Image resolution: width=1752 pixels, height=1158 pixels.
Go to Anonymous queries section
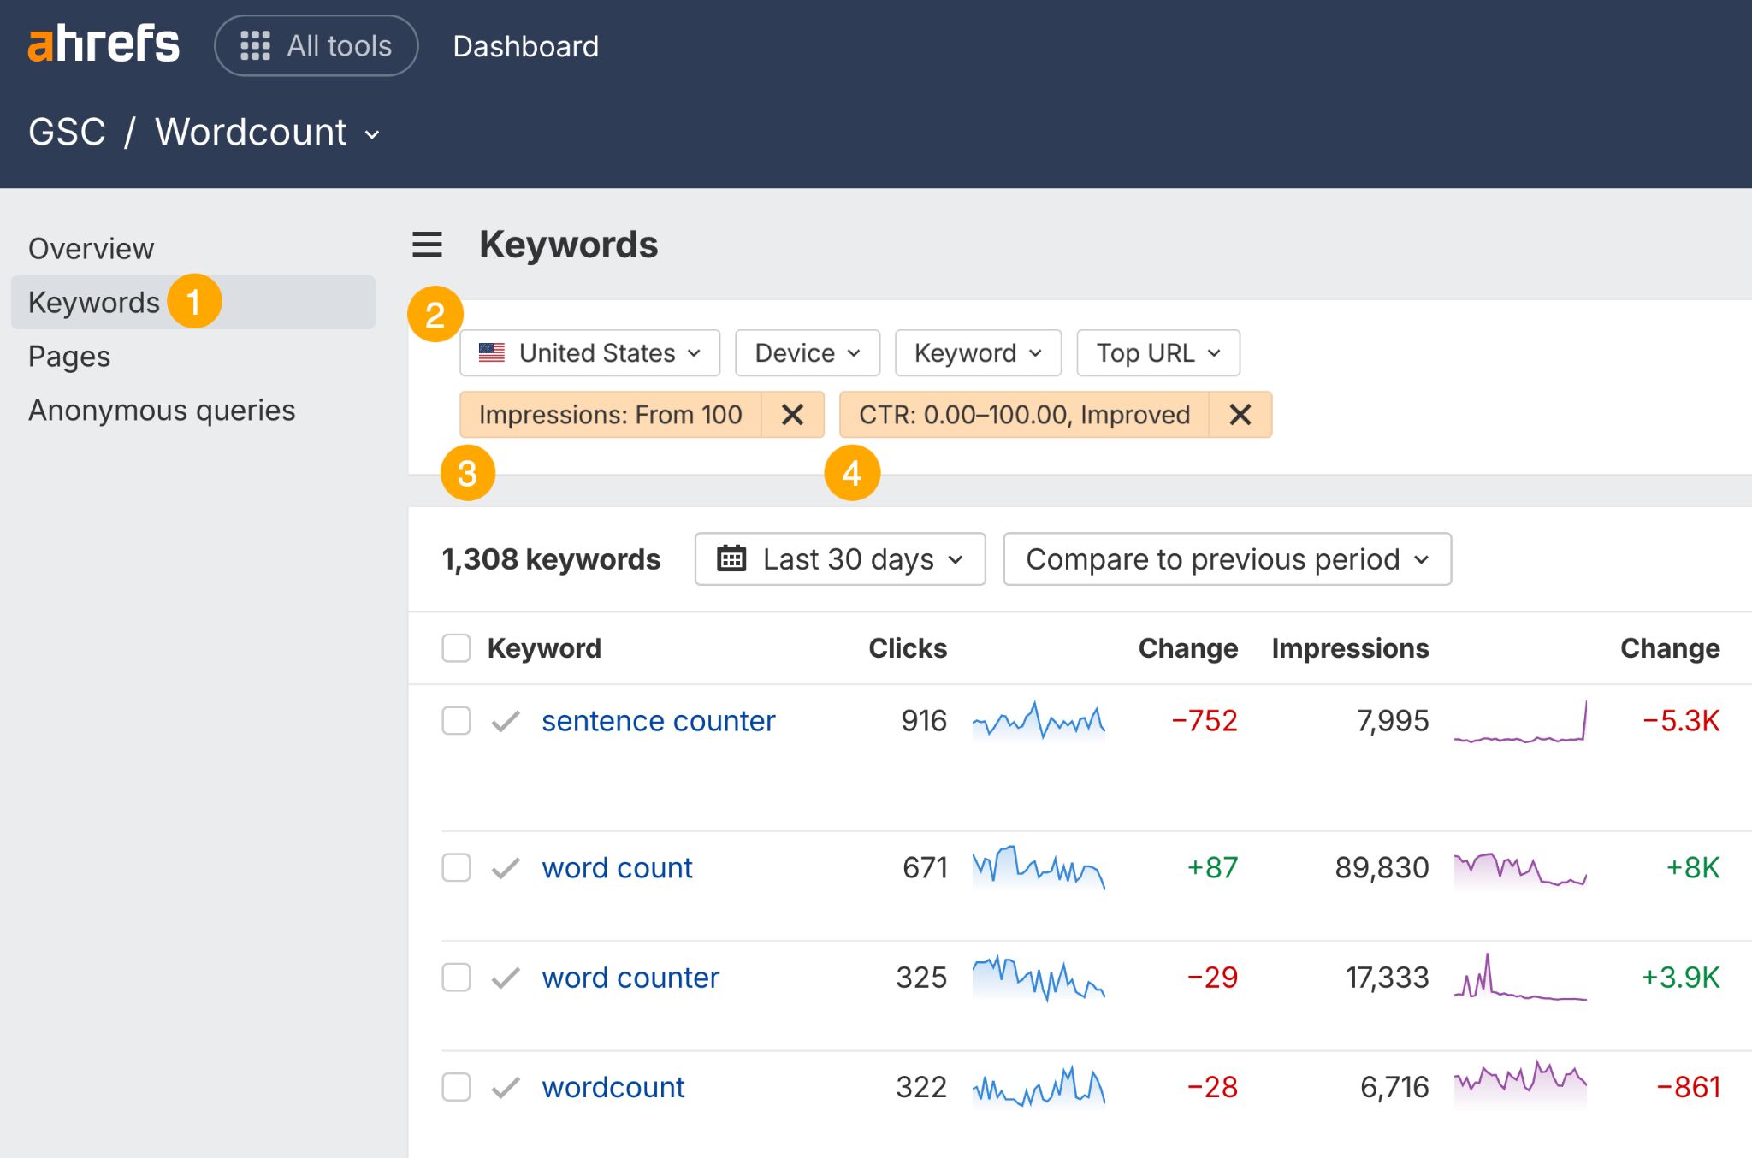tap(161, 410)
